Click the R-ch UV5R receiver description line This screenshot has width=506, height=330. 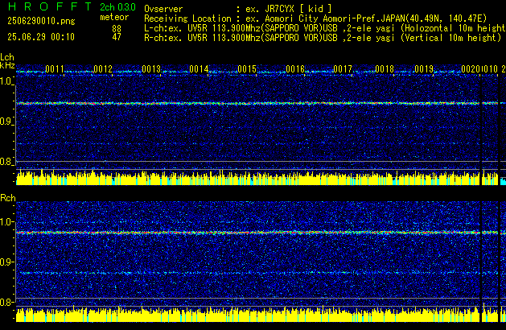(x=323, y=38)
